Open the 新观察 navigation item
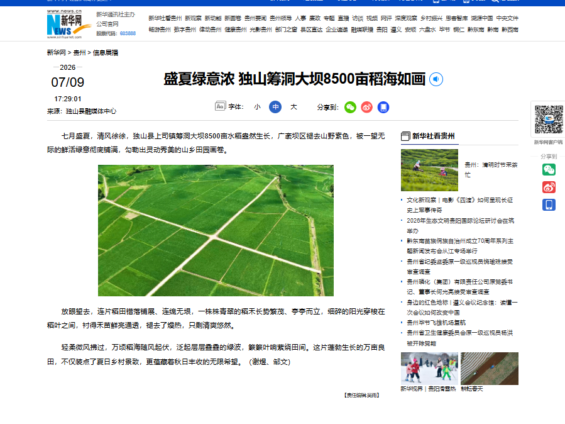 [193, 18]
